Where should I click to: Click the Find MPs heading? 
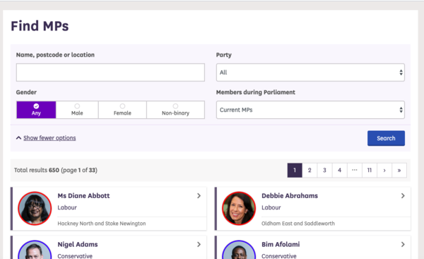tap(40, 26)
